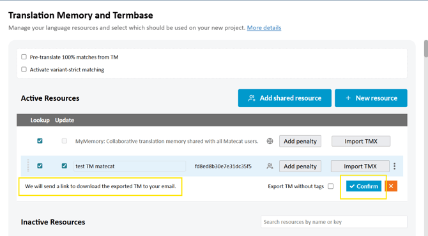The image size is (428, 236).
Task: Click MyMemory's disabled Update checkbox
Action: pos(64,141)
